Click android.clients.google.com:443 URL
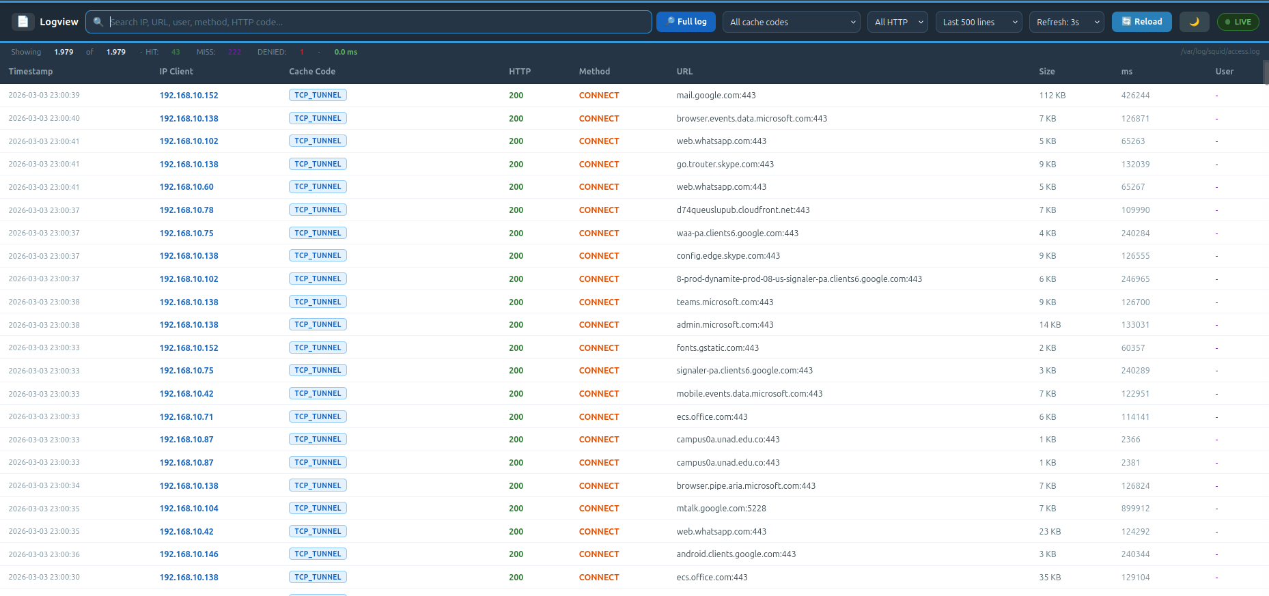 736,554
